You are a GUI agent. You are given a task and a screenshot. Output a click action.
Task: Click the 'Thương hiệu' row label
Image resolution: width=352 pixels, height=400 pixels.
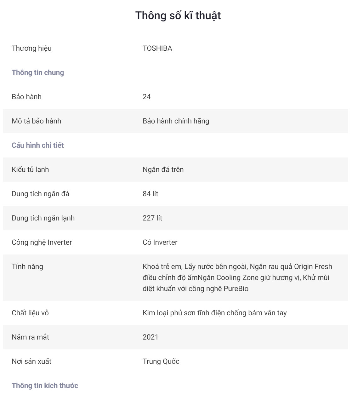[31, 48]
